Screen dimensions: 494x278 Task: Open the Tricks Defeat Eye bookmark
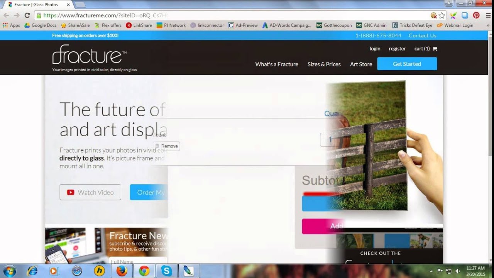[x=413, y=25]
